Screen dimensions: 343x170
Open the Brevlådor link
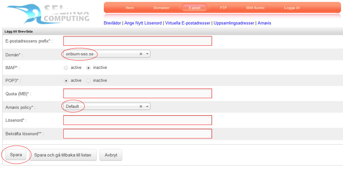coord(112,23)
